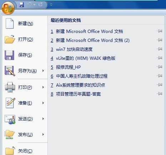Click the open folder icon for 打开
Screen dimensions: 166x155
point(10,39)
